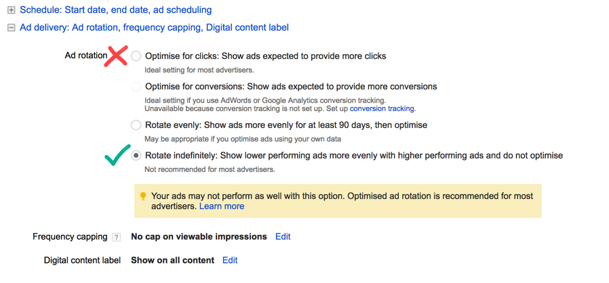The image size is (609, 283).
Task: Choose the Rotate evenly radio button
Action: point(137,125)
